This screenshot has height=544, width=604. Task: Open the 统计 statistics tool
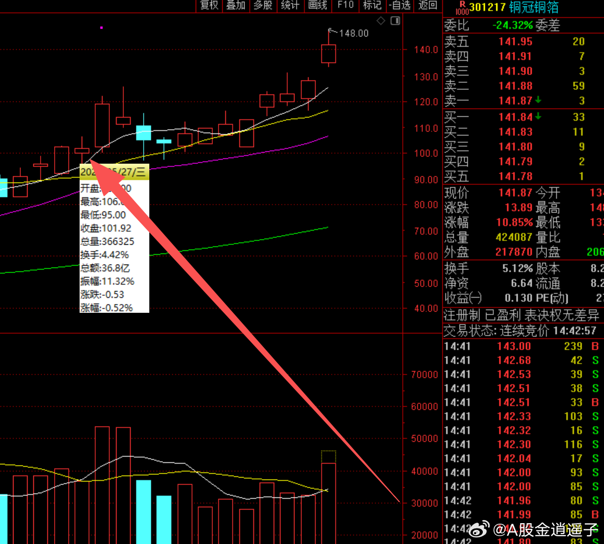(x=290, y=5)
